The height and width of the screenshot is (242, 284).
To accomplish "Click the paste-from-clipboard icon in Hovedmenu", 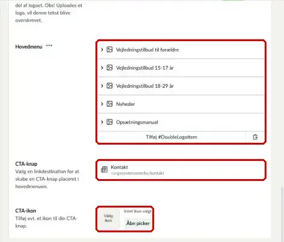I will coord(255,137).
